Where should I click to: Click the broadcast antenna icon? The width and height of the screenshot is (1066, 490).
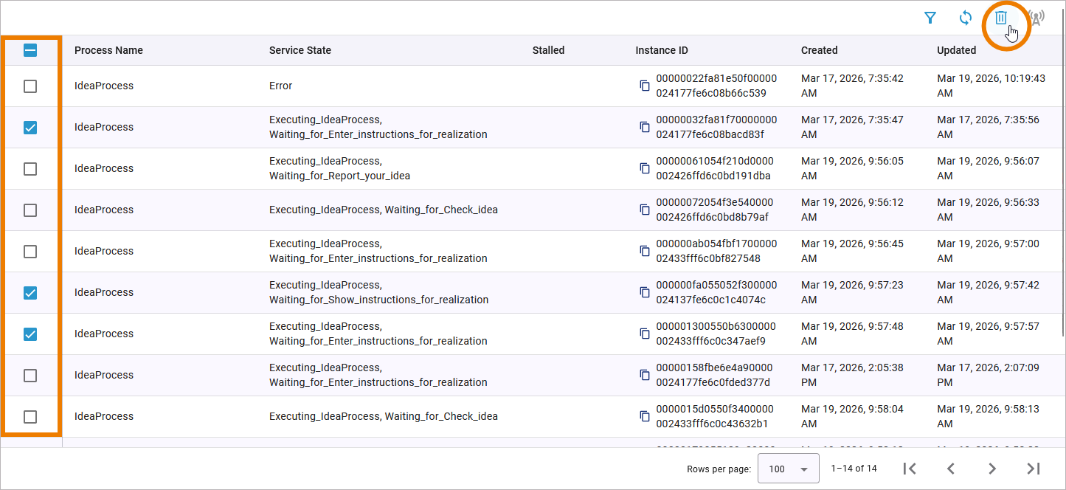(x=1036, y=18)
